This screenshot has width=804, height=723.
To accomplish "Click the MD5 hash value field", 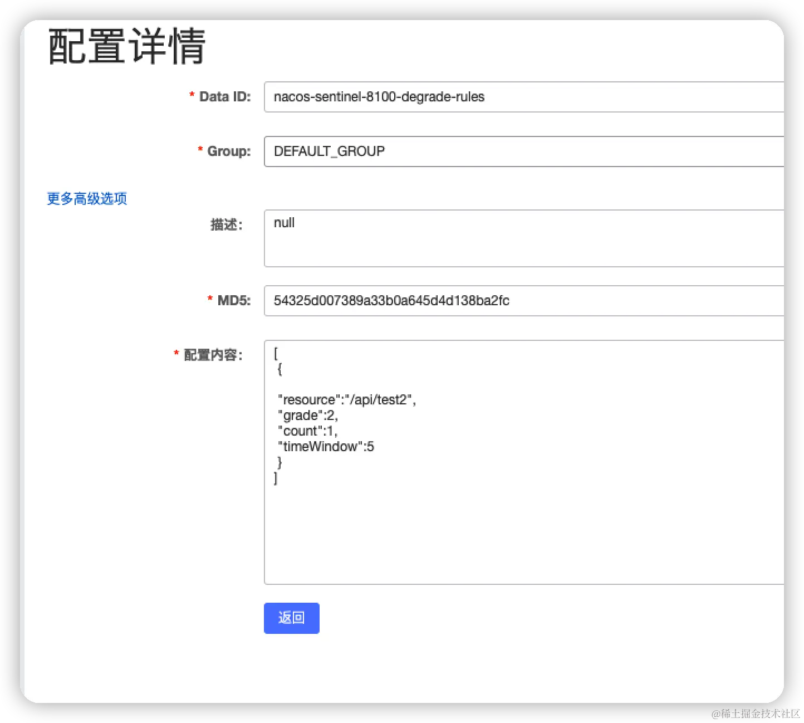I will coord(445,301).
